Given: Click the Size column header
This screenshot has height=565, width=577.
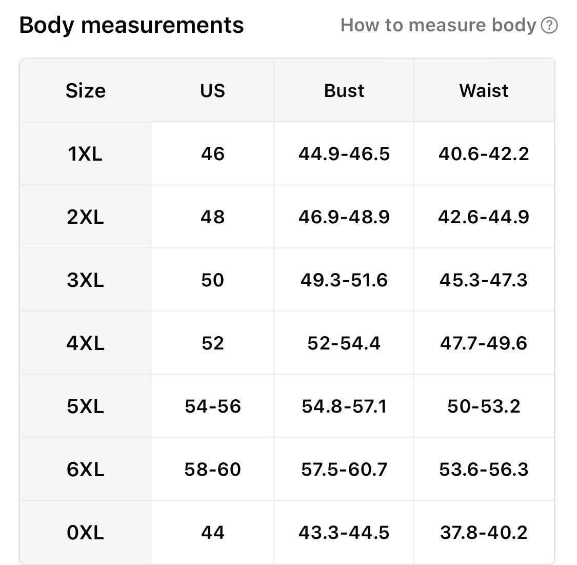Looking at the screenshot, I should [85, 90].
